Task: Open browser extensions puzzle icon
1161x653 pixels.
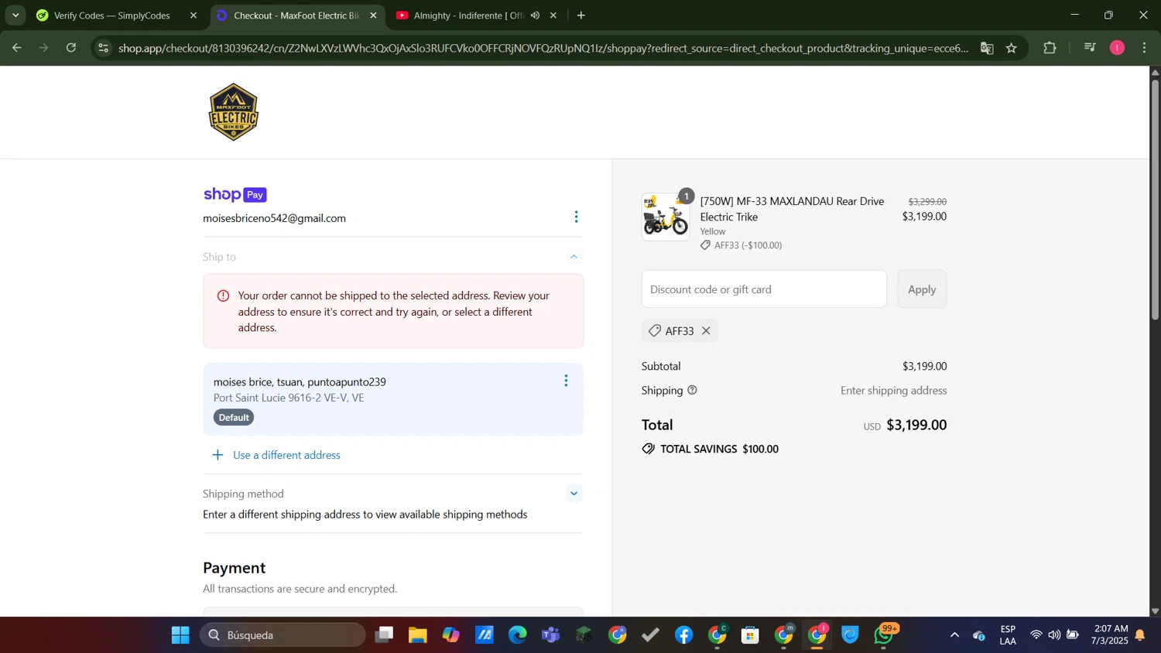Action: pyautogui.click(x=1050, y=48)
